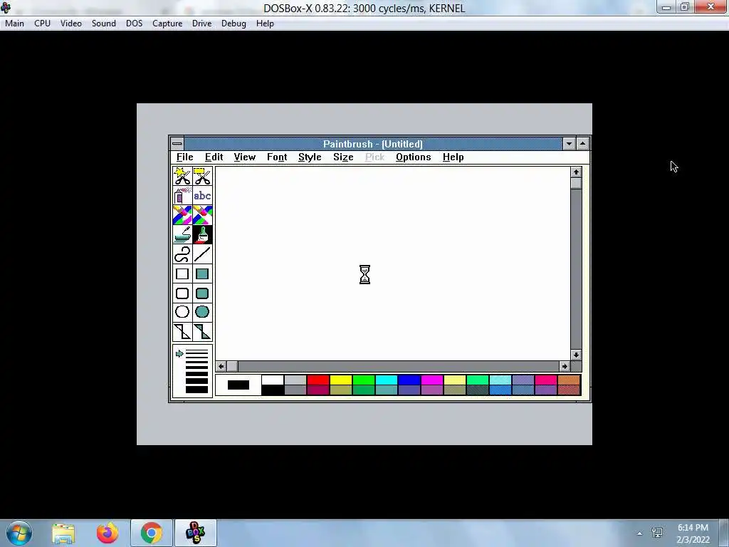729x547 pixels.
Task: Click the DOSBox taskbar icon
Action: (195, 533)
